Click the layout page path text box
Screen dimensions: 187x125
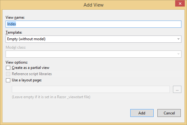click(91, 89)
